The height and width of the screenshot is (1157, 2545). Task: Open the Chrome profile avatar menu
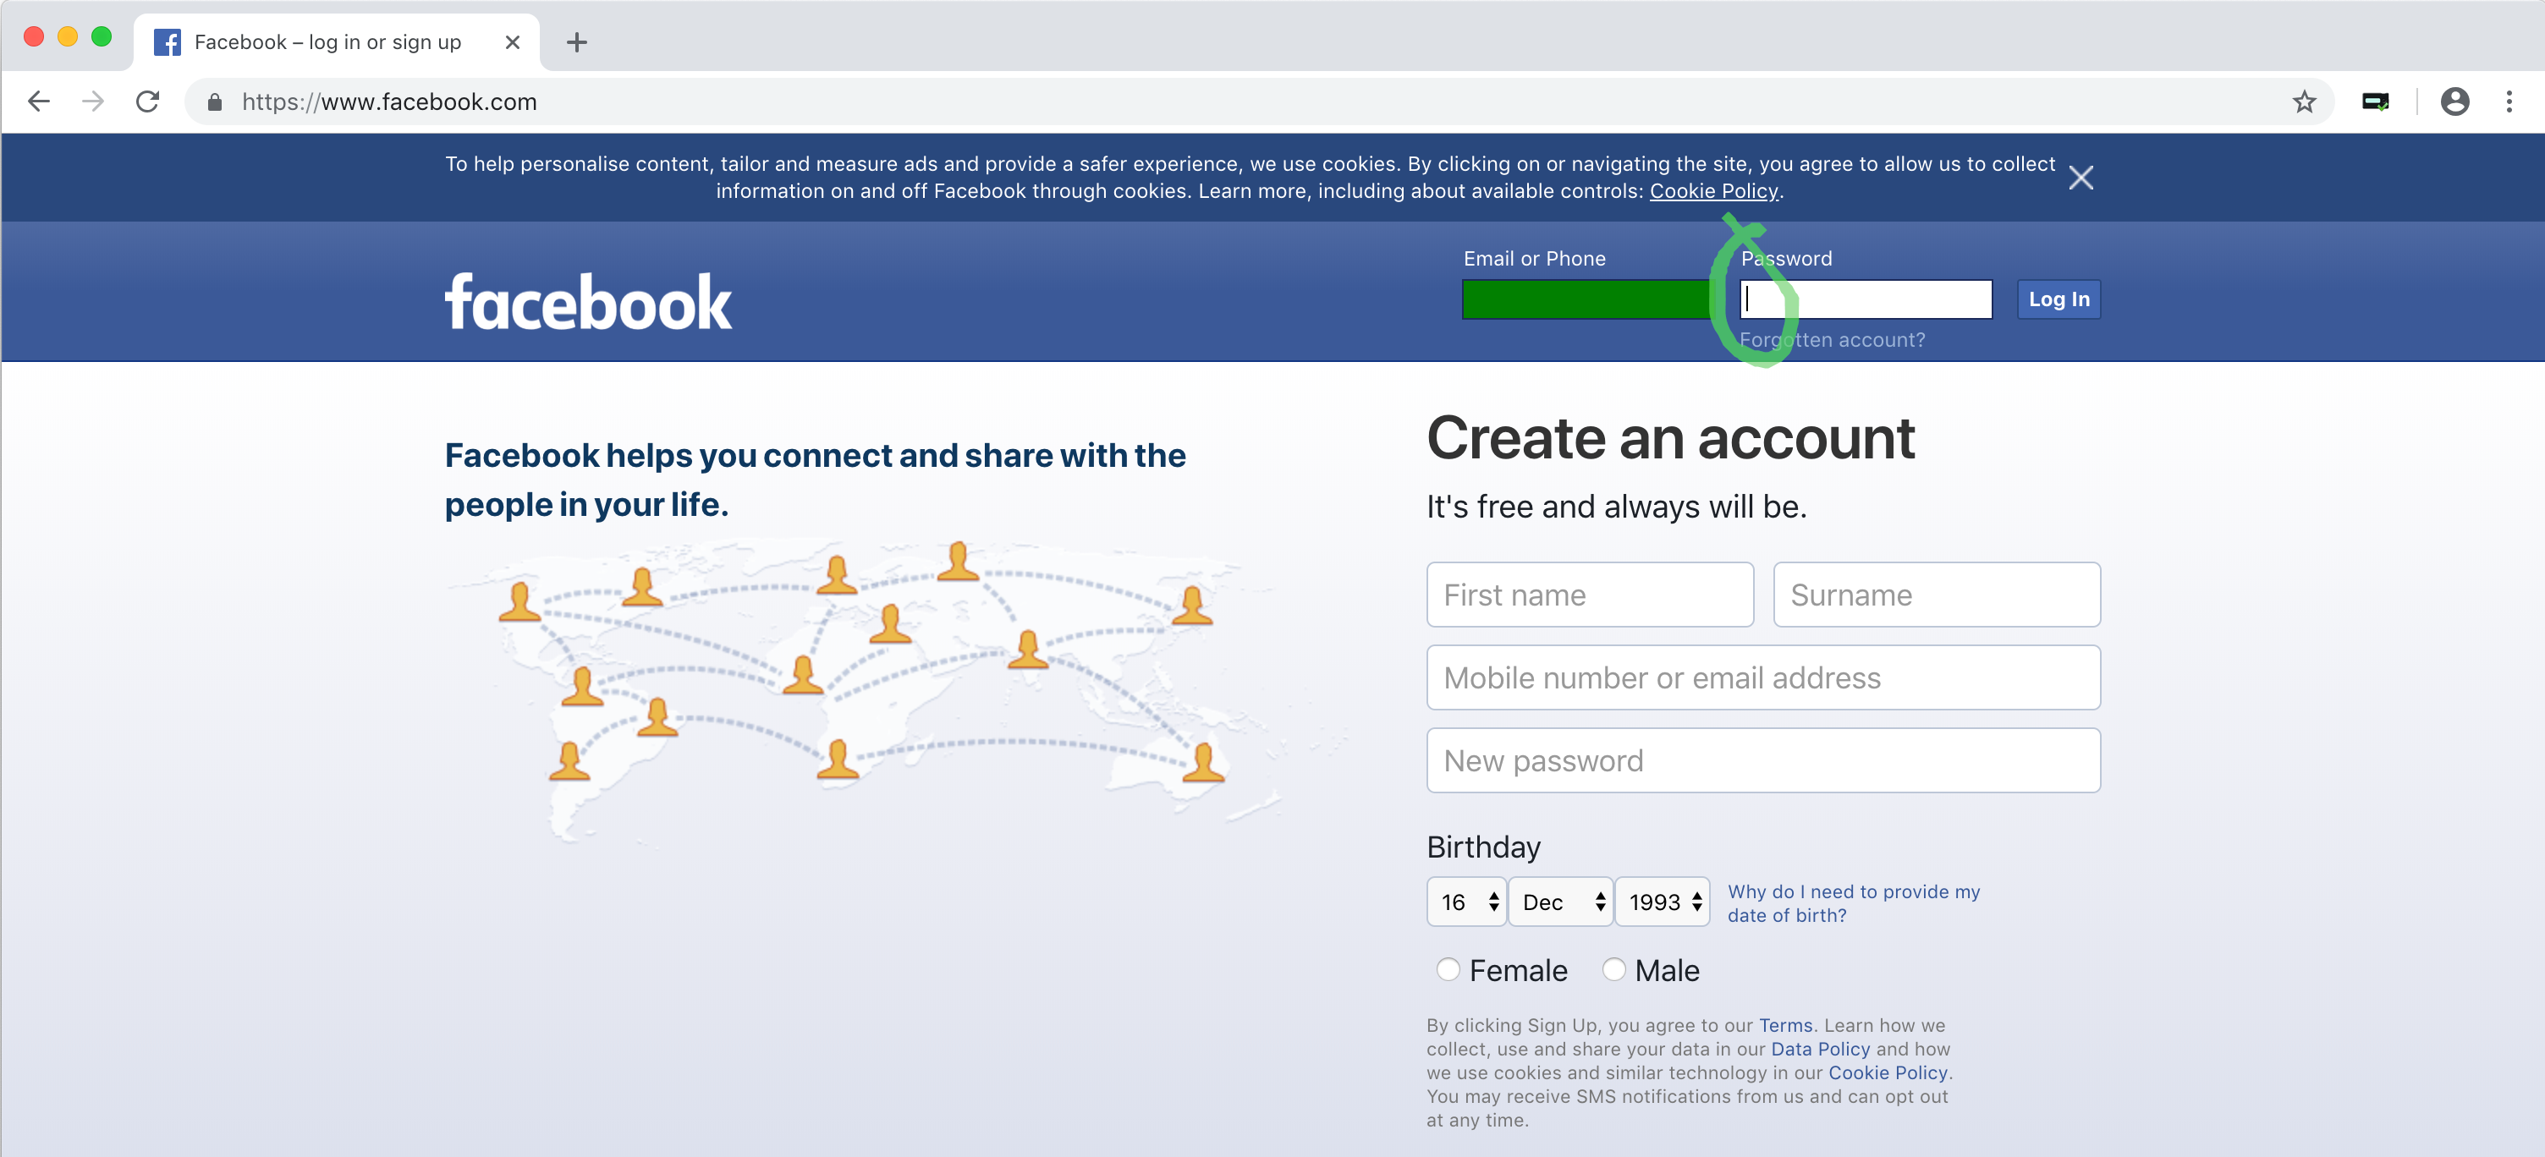[x=2454, y=101]
